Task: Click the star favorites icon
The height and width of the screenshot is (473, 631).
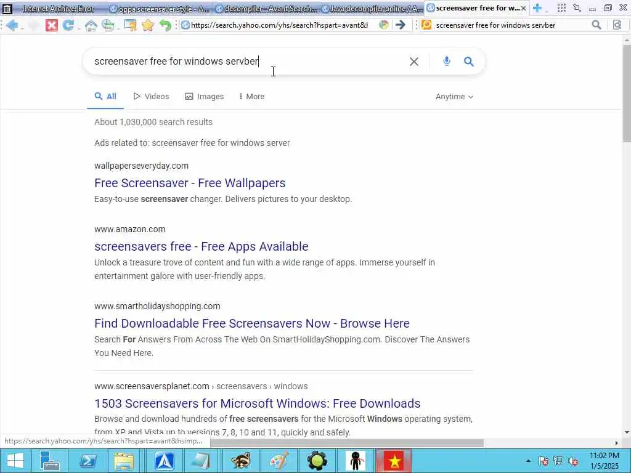Action: 148,25
